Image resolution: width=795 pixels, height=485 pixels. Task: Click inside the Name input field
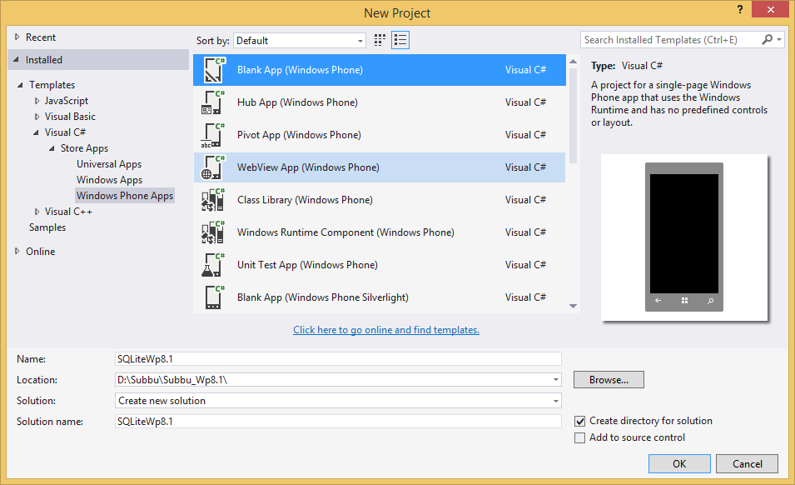[x=333, y=358]
